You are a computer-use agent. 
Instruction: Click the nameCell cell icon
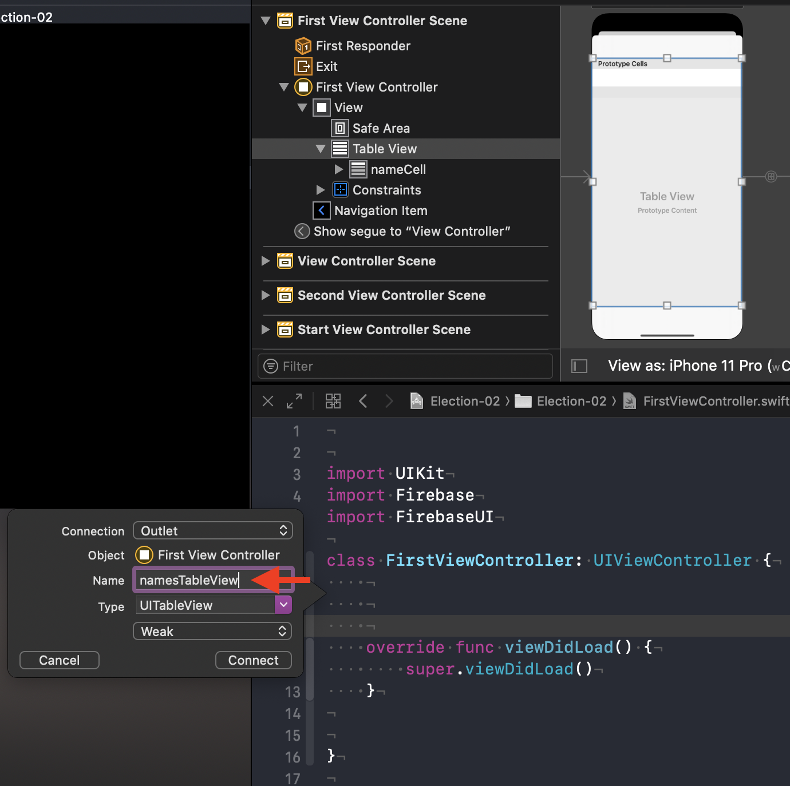(x=358, y=169)
